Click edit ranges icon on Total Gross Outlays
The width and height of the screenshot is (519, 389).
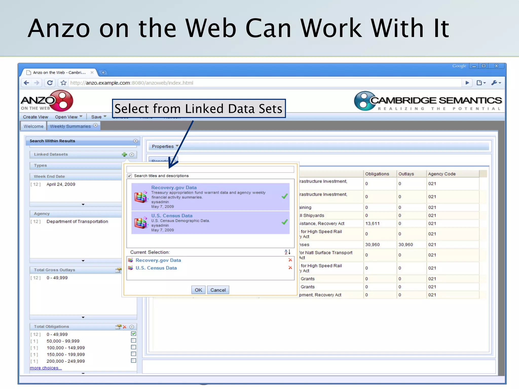(x=118, y=270)
